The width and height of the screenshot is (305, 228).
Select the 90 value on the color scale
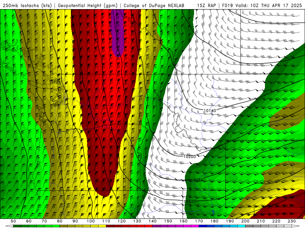pos(75,221)
